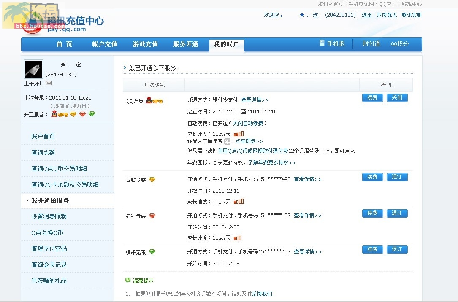Select 查询余额 in the sidebar

(x=43, y=152)
